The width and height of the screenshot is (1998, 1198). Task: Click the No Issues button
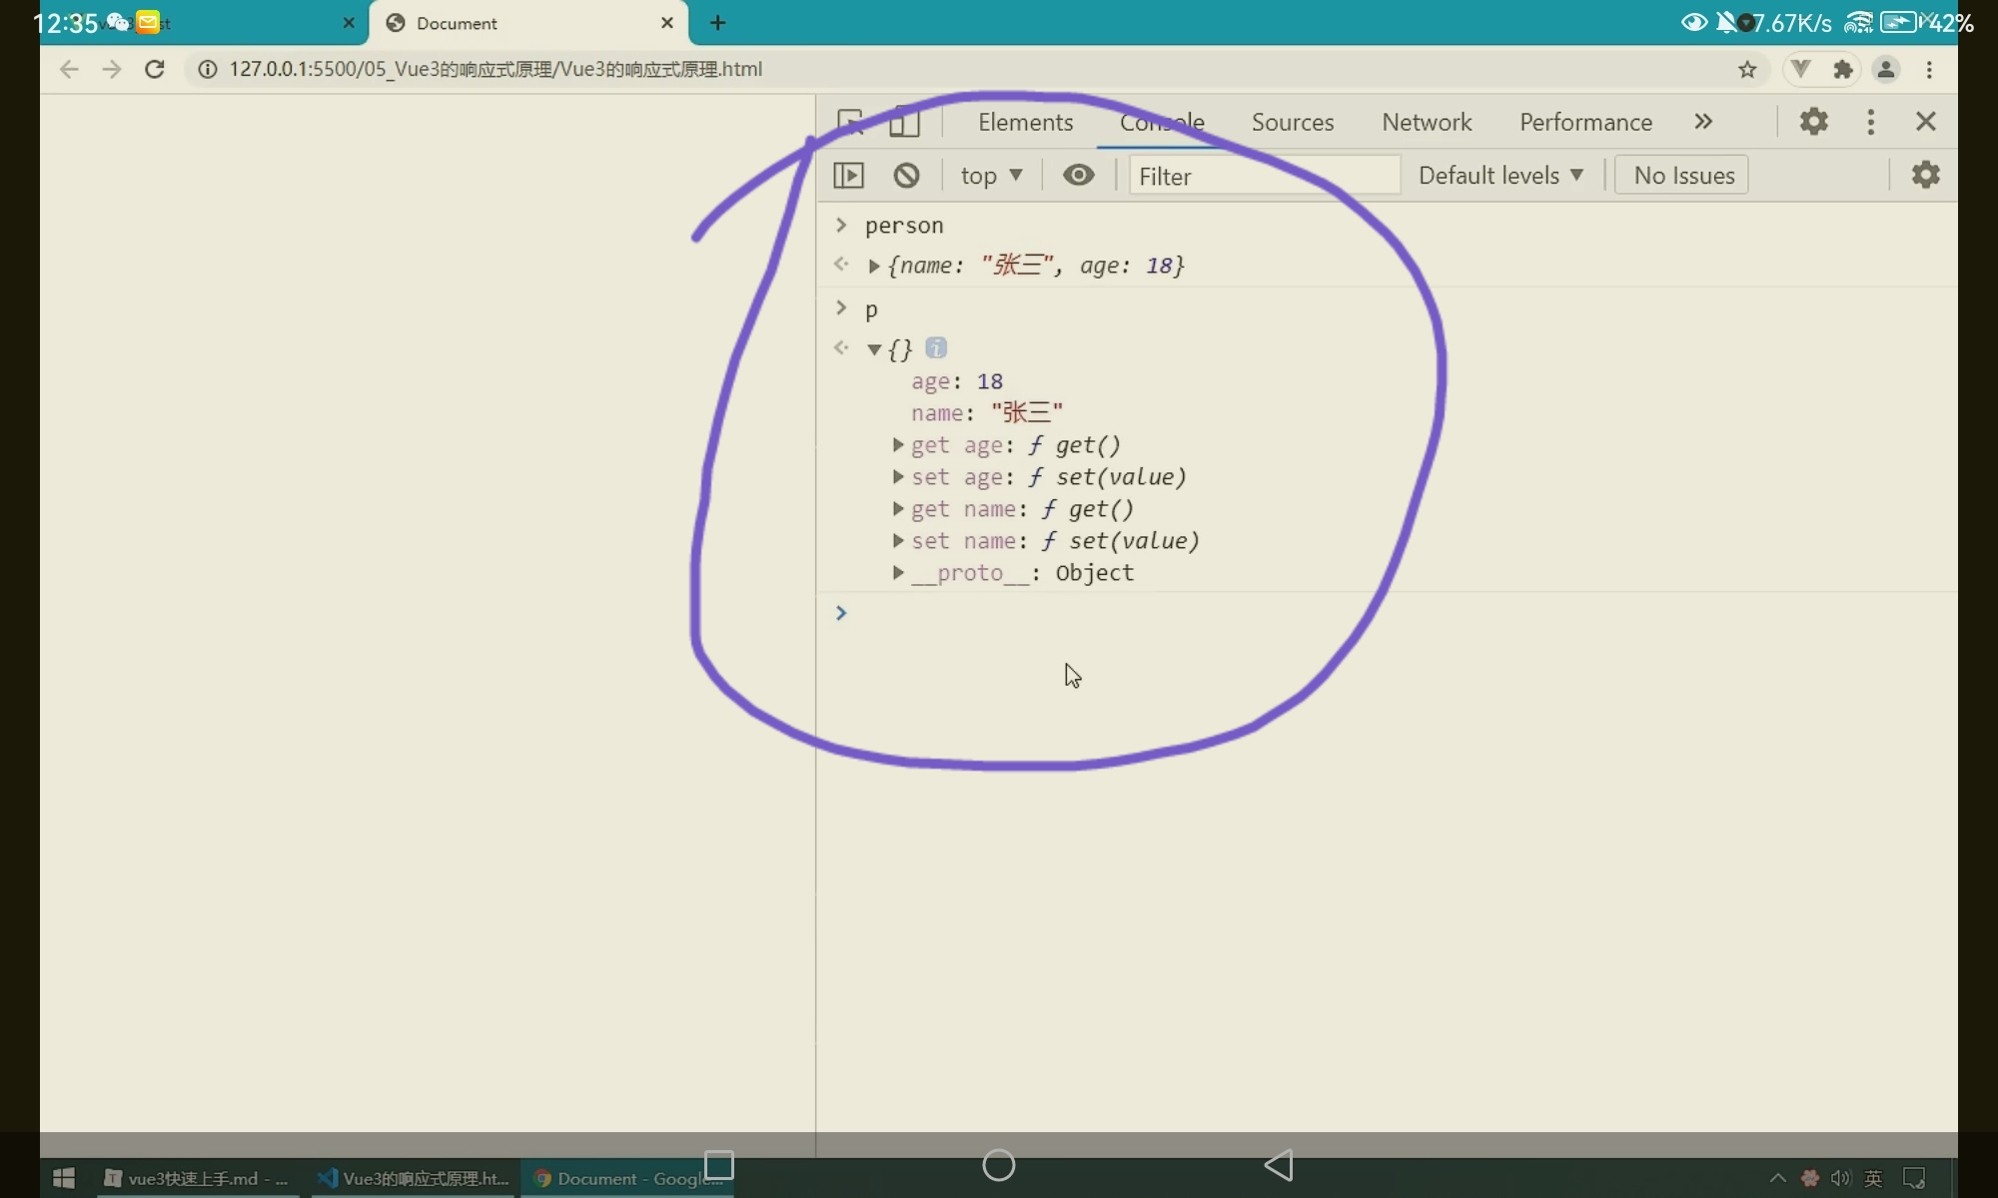point(1682,176)
